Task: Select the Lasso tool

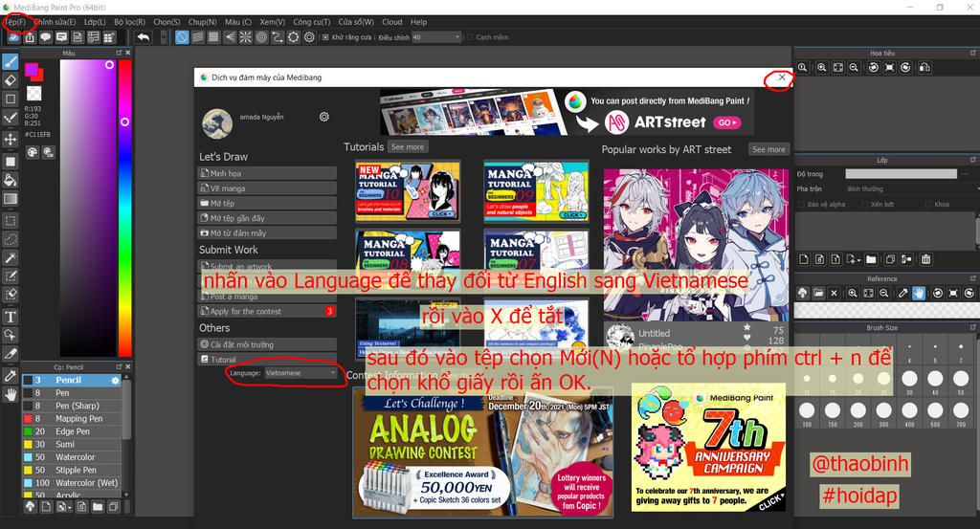Action: [x=11, y=239]
